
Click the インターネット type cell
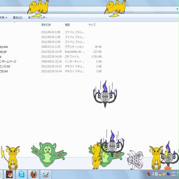point(75,62)
